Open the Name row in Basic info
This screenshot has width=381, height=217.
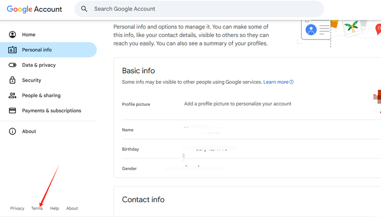click(251, 130)
